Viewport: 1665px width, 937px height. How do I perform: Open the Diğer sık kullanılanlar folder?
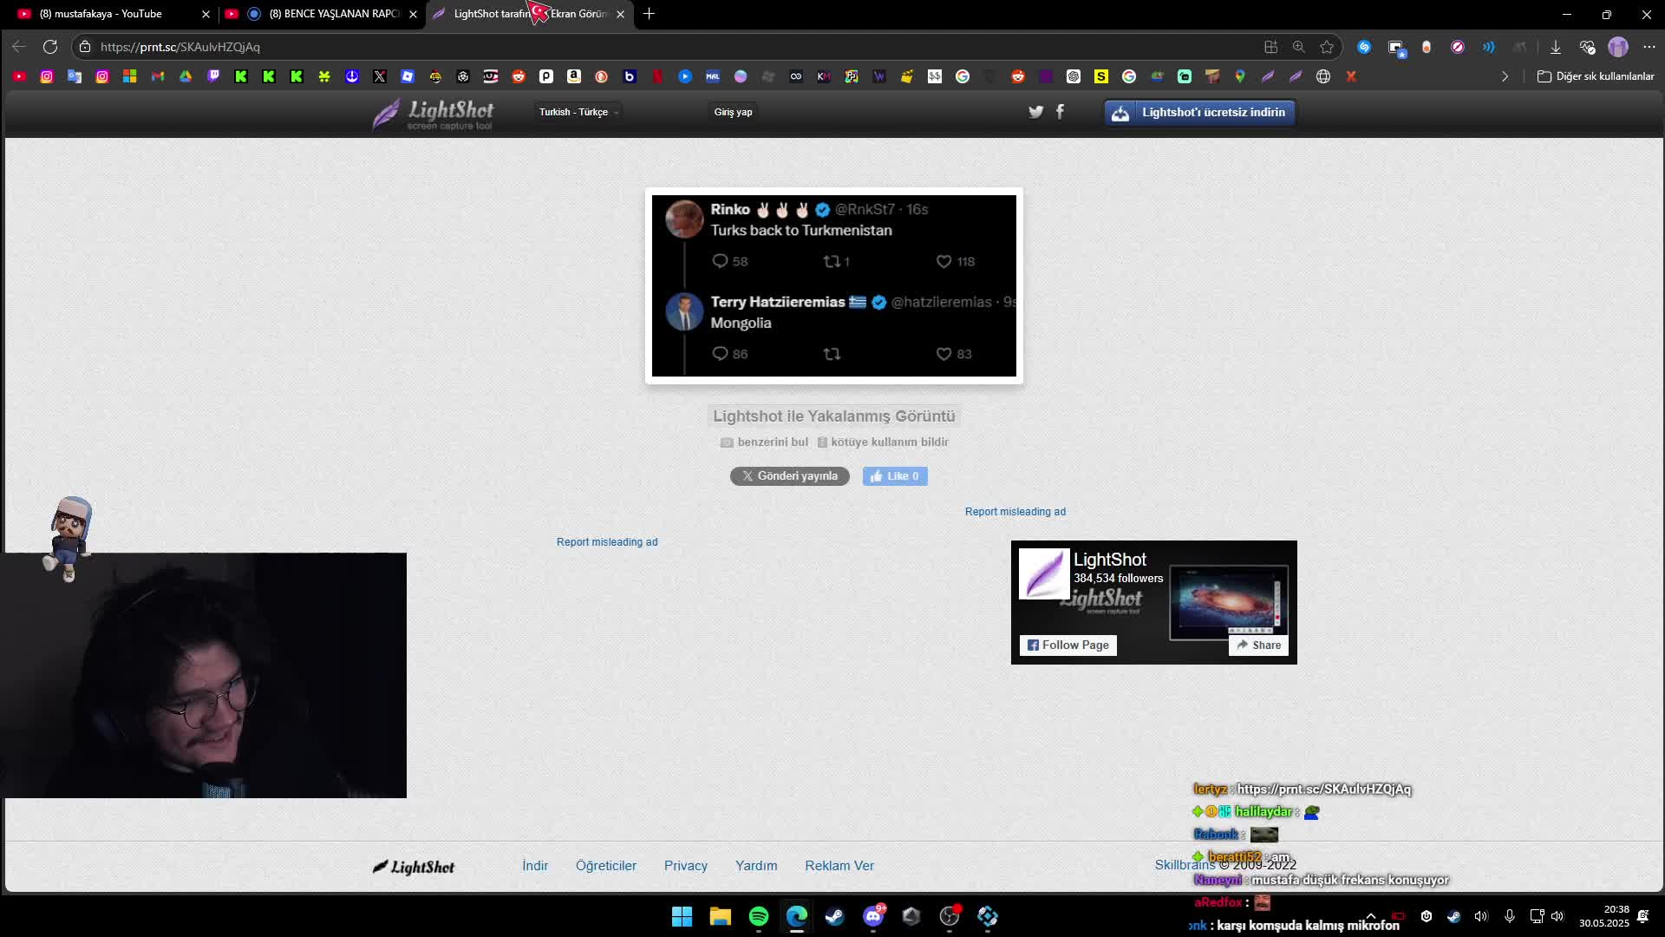[1596, 76]
